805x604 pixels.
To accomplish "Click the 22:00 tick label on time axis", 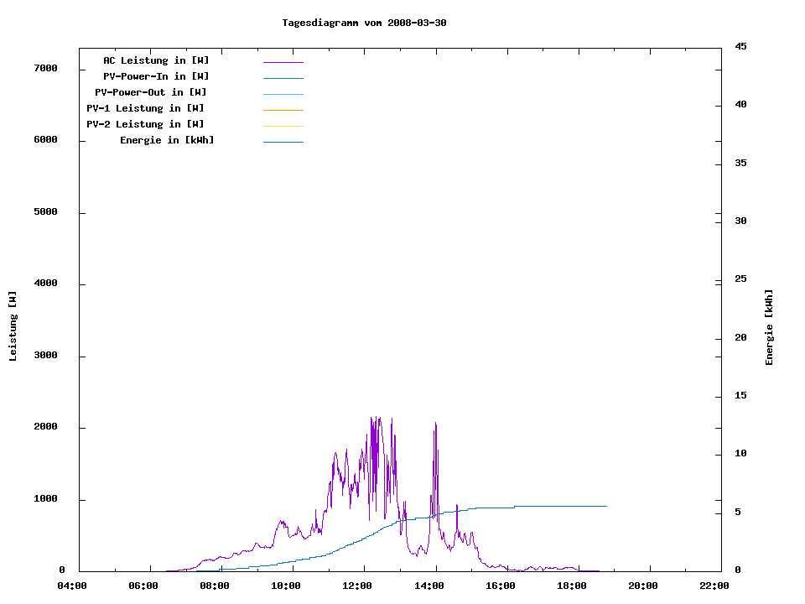I will click(714, 586).
